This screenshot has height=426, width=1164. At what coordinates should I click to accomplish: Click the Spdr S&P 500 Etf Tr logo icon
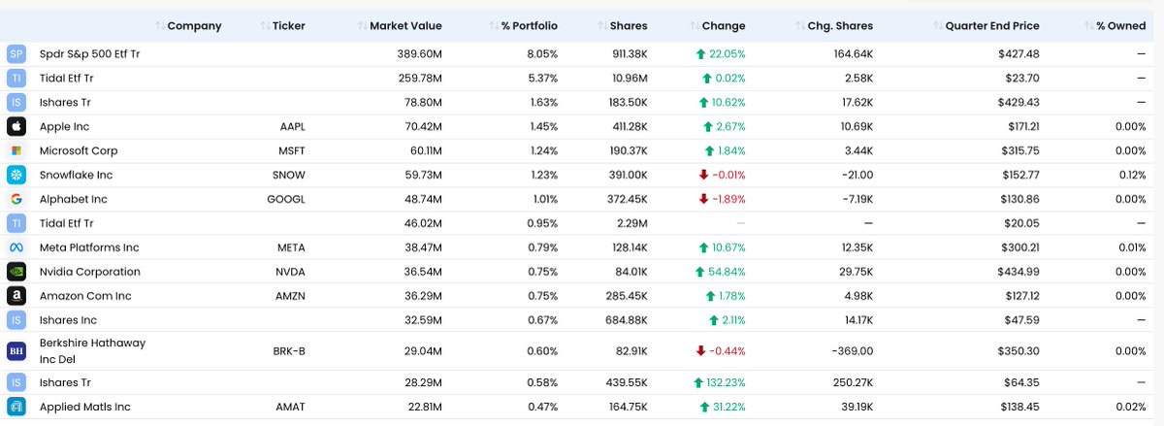(16, 54)
